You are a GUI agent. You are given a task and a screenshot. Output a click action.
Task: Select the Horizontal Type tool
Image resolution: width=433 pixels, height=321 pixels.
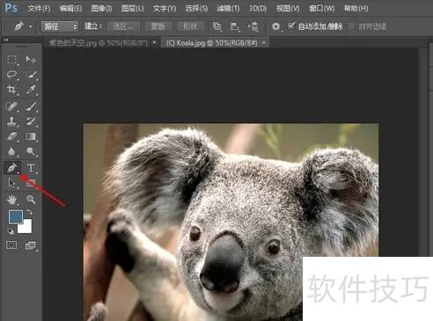click(x=31, y=168)
